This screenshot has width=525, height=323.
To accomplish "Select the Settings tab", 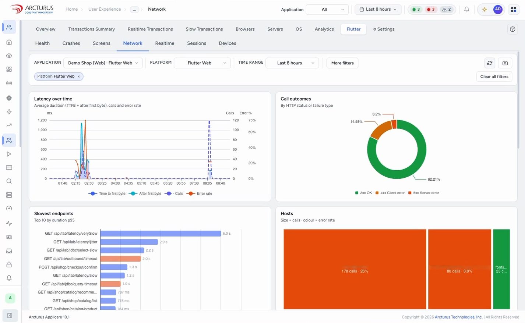I will click(384, 29).
